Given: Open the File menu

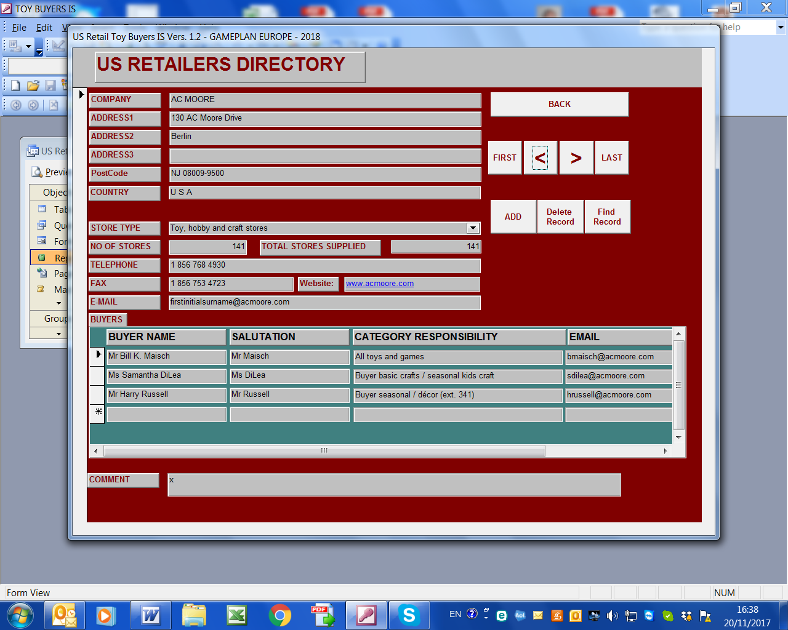Looking at the screenshot, I should tap(19, 27).
